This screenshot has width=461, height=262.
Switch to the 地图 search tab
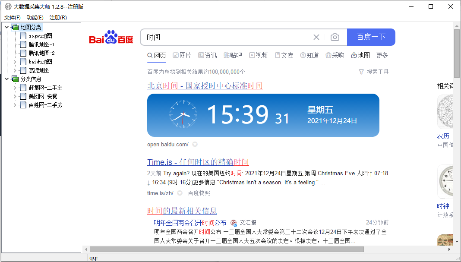coord(360,55)
